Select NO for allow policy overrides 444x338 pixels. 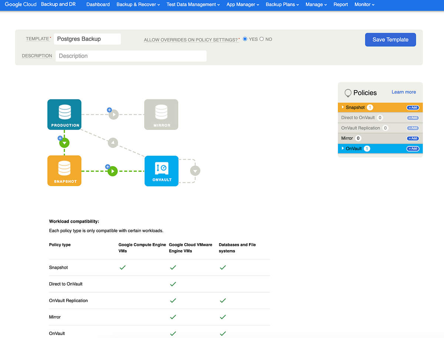[x=262, y=39]
